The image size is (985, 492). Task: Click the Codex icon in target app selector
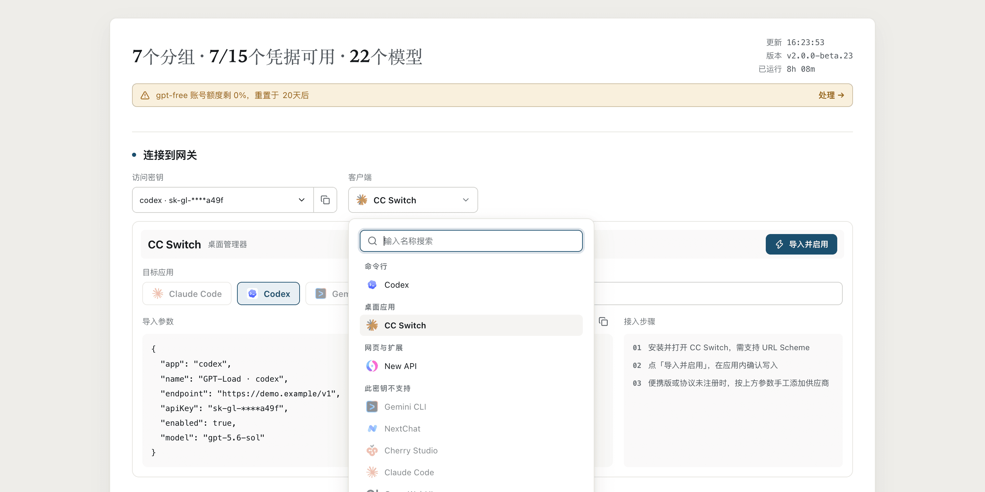(x=252, y=293)
